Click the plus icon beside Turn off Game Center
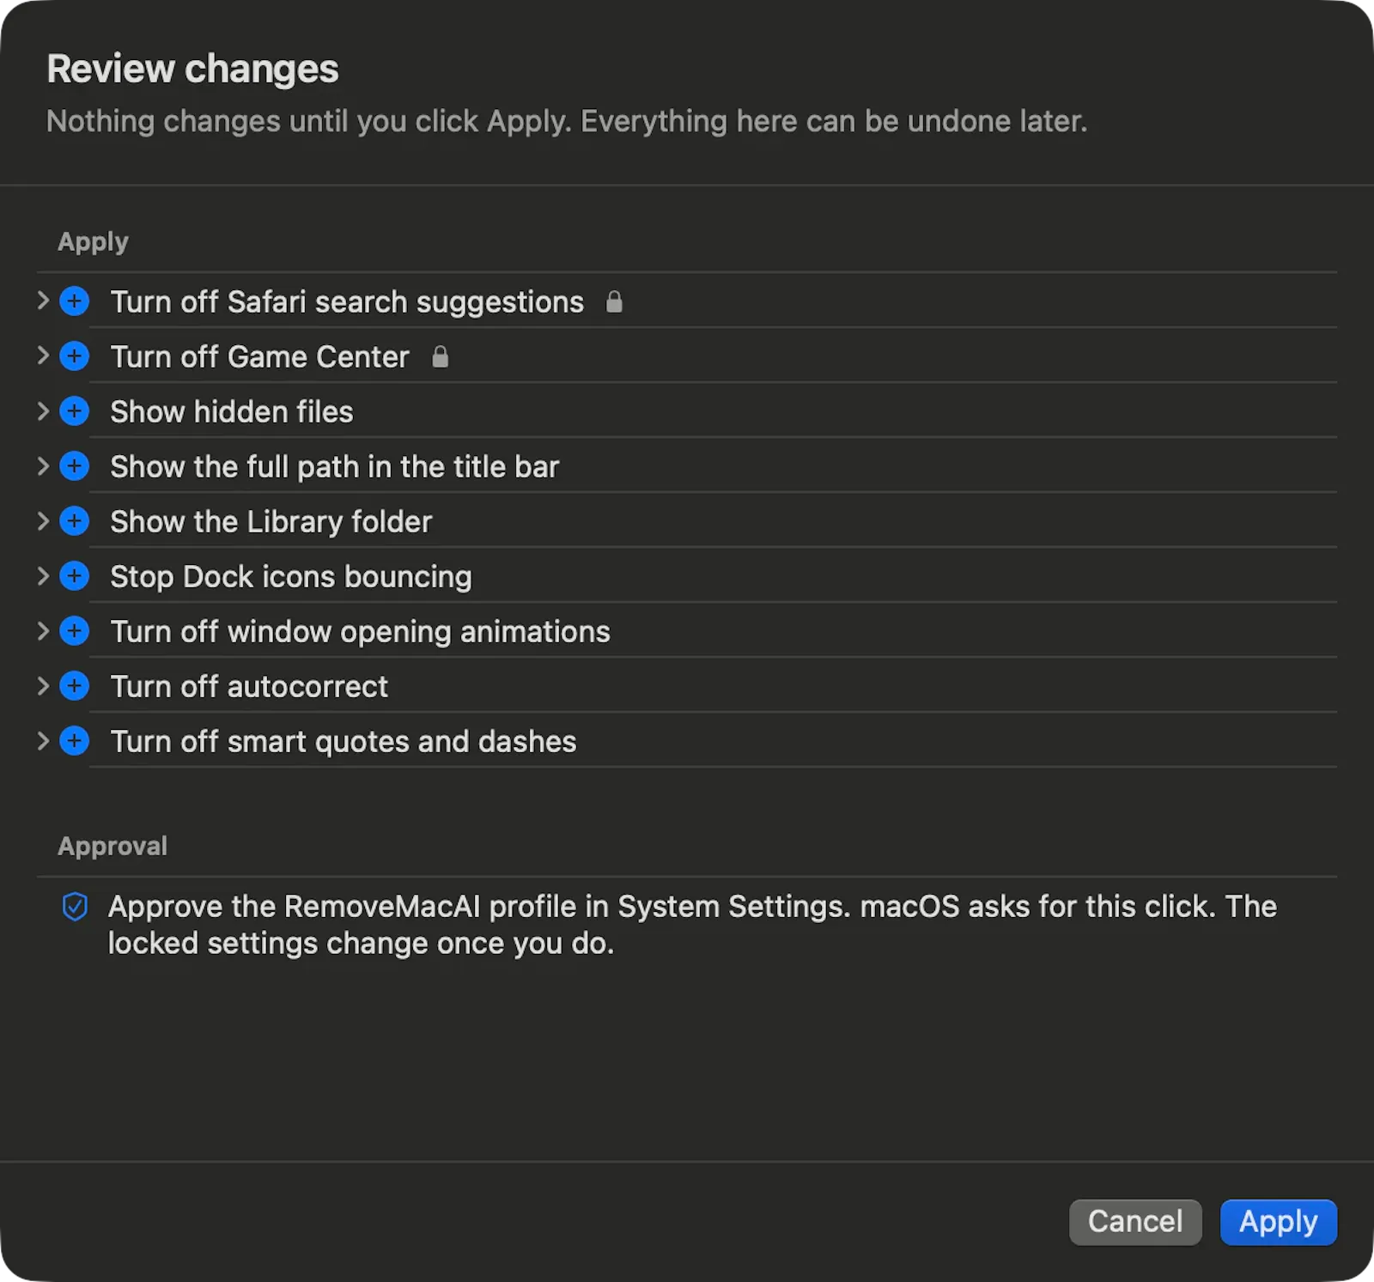The height and width of the screenshot is (1282, 1374). point(75,356)
